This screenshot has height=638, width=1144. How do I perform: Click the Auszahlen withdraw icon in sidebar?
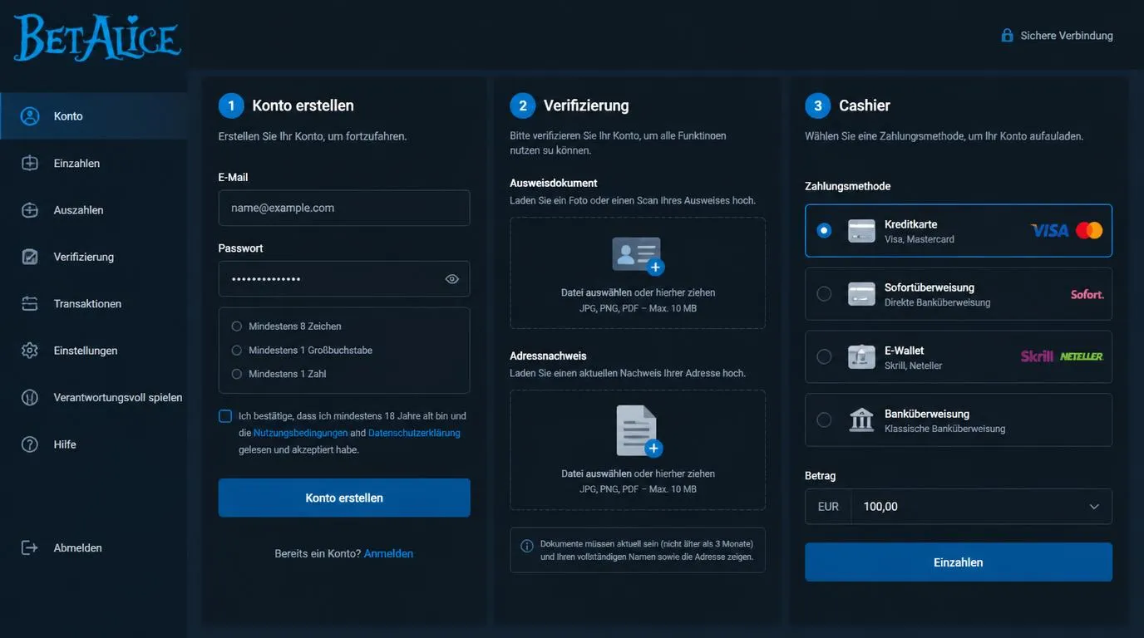[x=30, y=210]
